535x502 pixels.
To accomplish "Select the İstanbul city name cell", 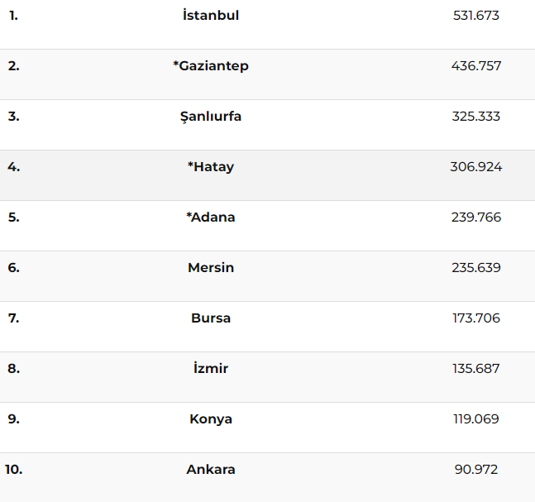I will coord(211,16).
